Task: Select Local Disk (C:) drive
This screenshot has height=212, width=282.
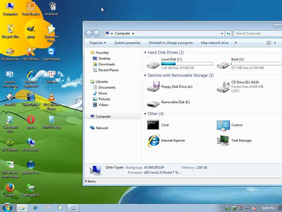Action: [180, 64]
